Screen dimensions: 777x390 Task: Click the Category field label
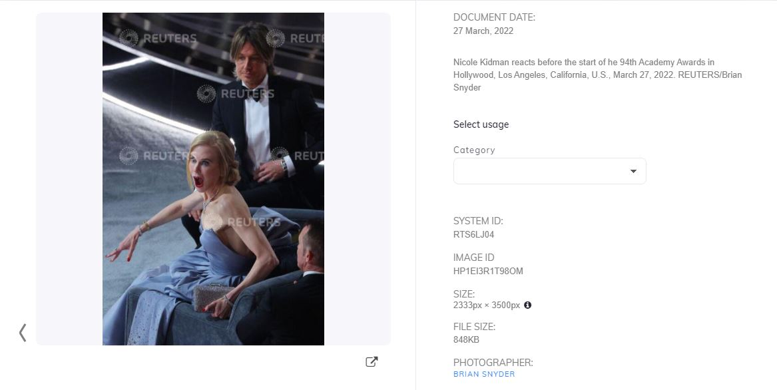474,150
